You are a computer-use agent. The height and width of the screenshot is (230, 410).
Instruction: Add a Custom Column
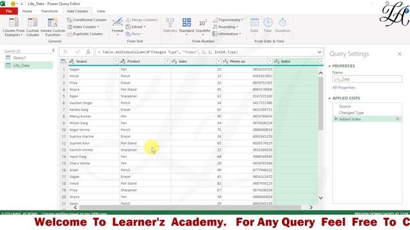(33, 27)
